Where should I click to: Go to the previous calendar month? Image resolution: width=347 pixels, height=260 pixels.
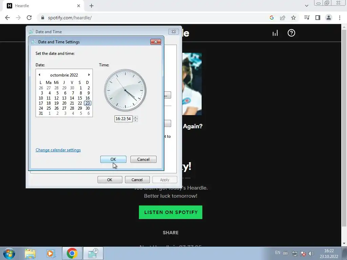[39, 75]
